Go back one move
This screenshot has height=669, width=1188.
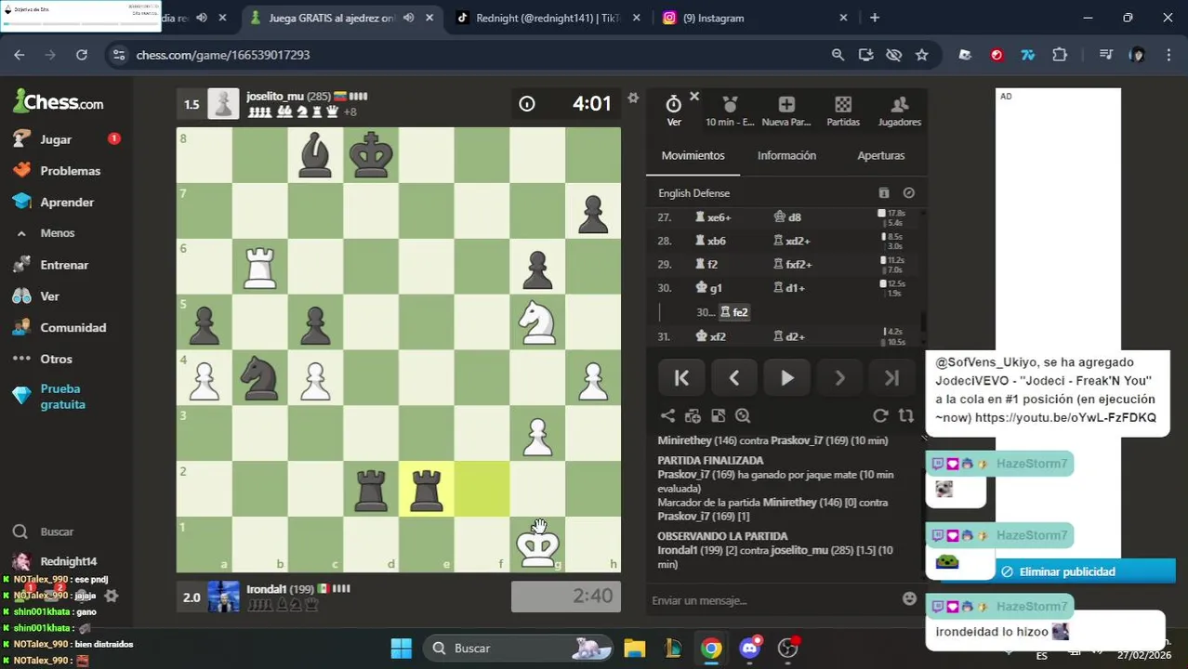click(x=734, y=378)
